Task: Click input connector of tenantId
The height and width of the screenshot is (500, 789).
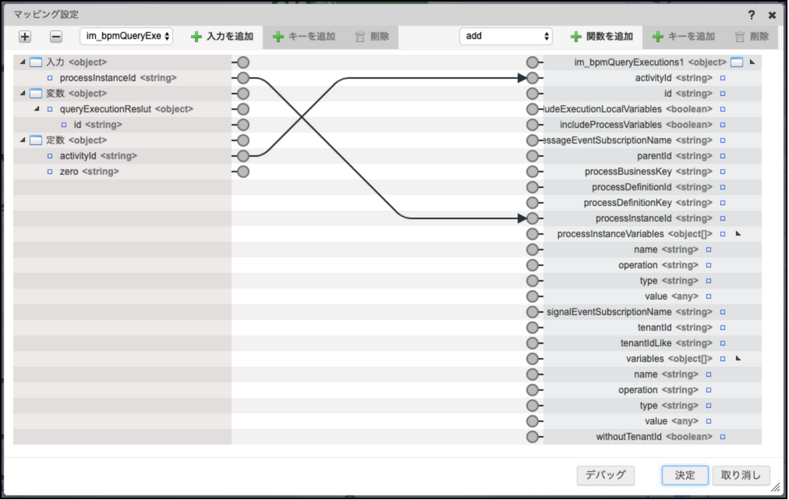Action: click(532, 328)
